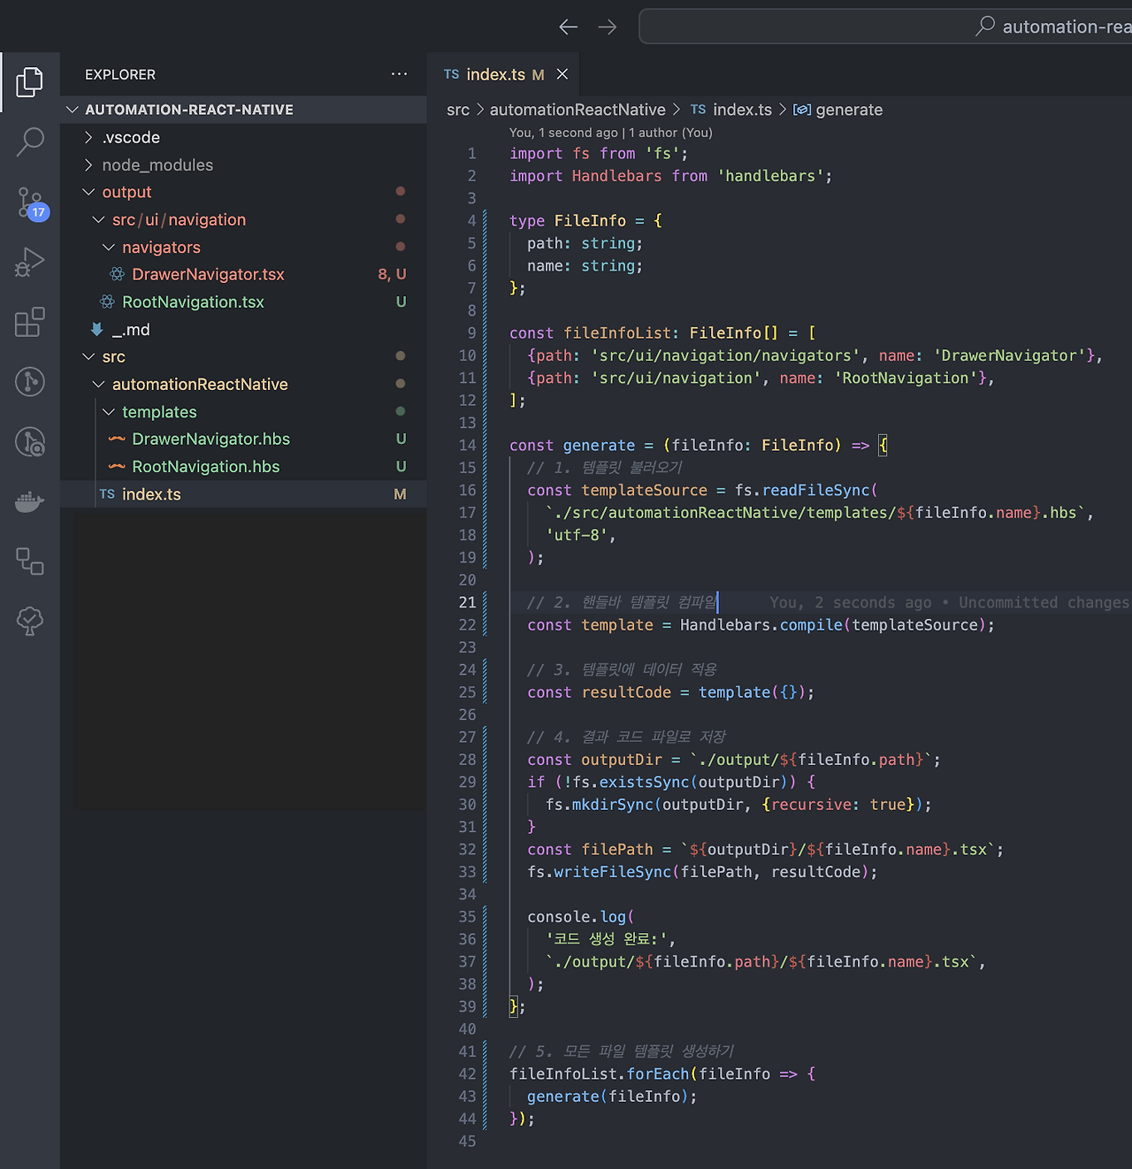
Task: Open the tree icon view in activity bar
Action: pos(30,621)
